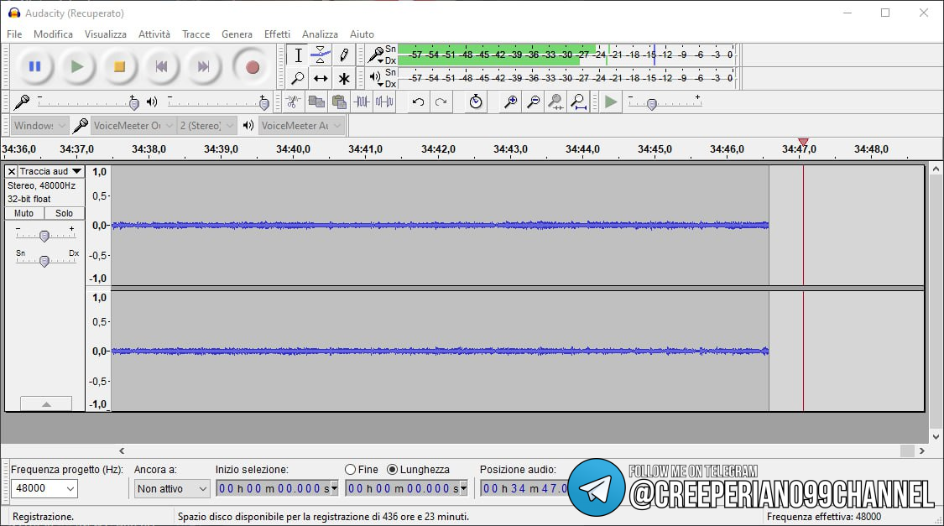Select the Selection (I-beam) tool
The height and width of the screenshot is (526, 944).
(298, 55)
